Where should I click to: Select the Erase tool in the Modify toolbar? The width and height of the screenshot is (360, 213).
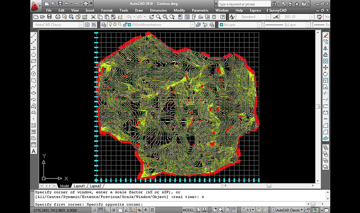[x=326, y=35]
